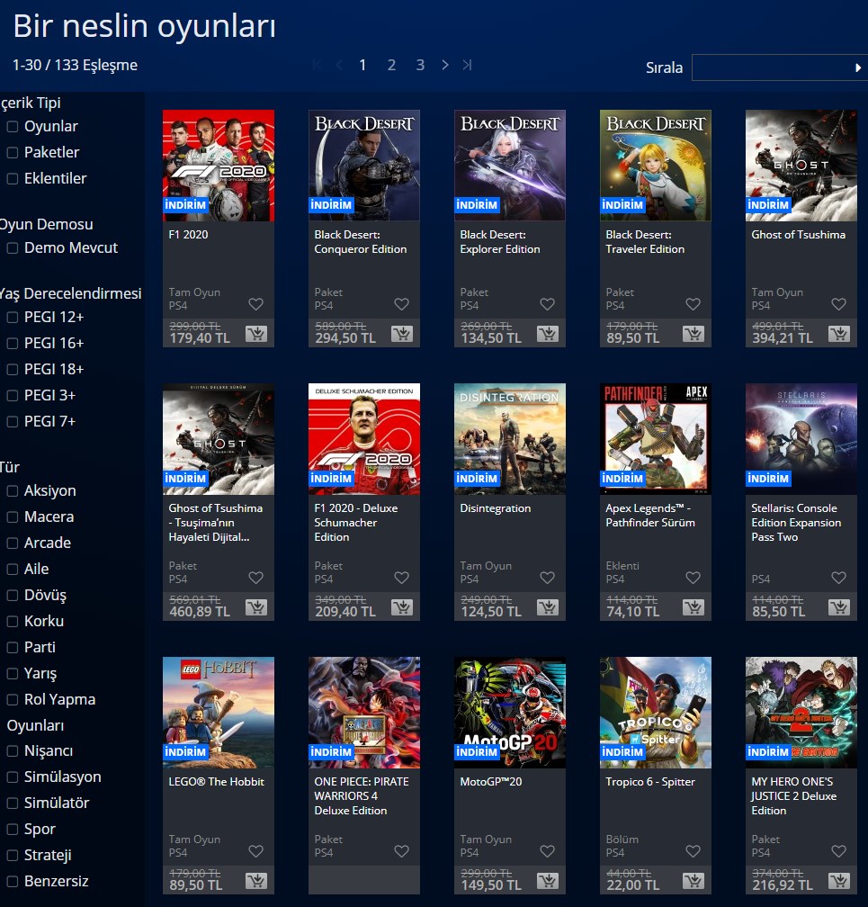
Task: Open the standard Ghost of Tsushima cover
Action: point(801,166)
